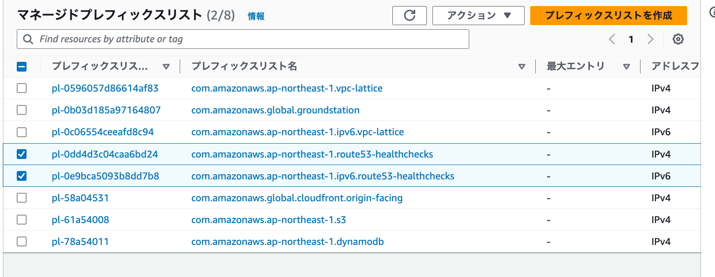Open the 情報 help link
The image size is (715, 277).
click(256, 16)
